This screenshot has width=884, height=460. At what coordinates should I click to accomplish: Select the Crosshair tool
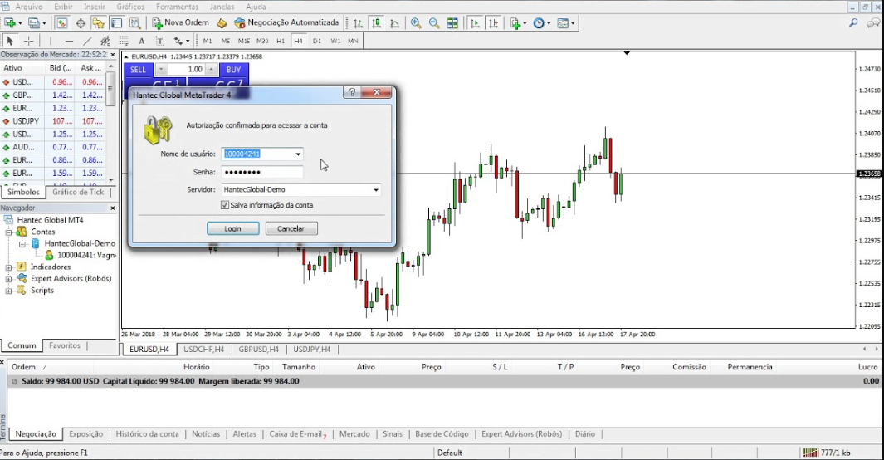pos(29,41)
